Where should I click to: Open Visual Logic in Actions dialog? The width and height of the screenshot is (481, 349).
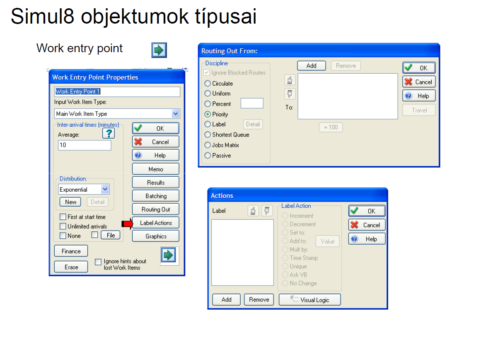(310, 300)
